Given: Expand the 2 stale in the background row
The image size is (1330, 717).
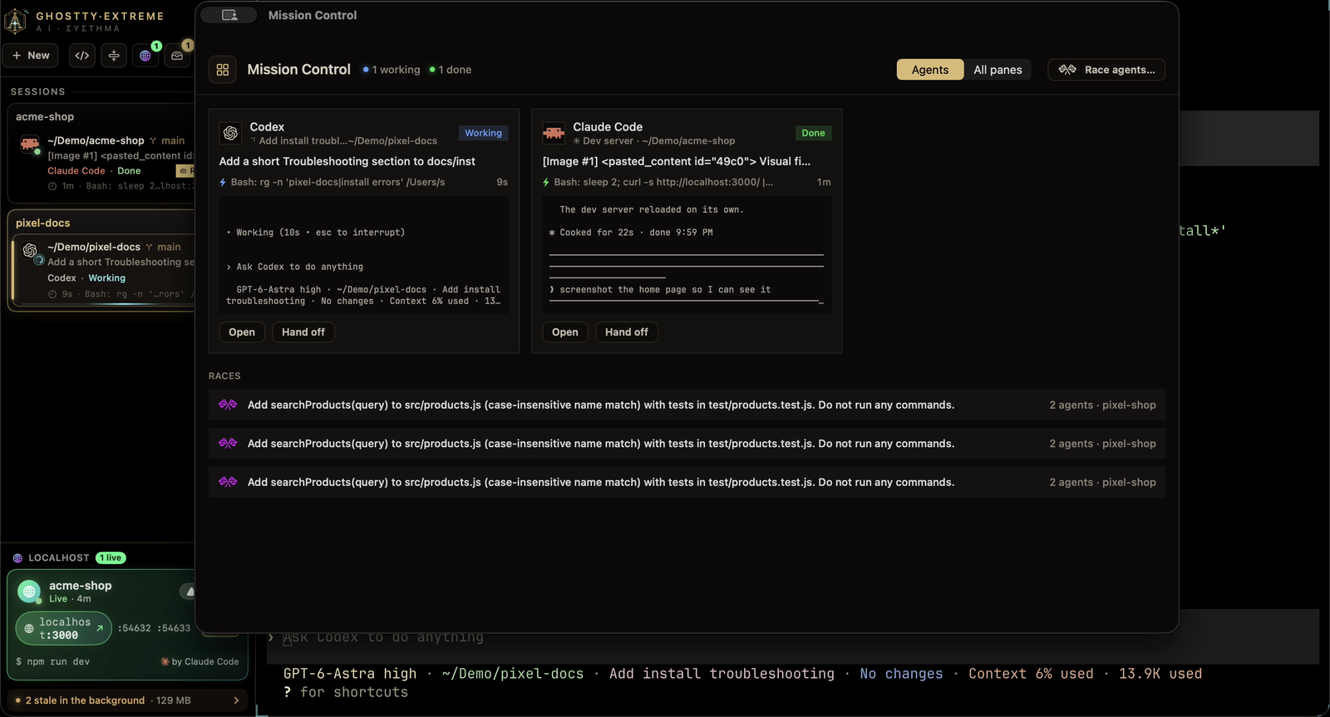Looking at the screenshot, I should (x=128, y=700).
